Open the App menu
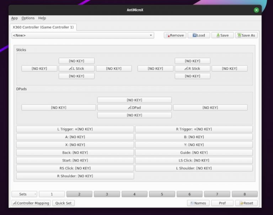This screenshot has width=273, height=215. (x=15, y=18)
